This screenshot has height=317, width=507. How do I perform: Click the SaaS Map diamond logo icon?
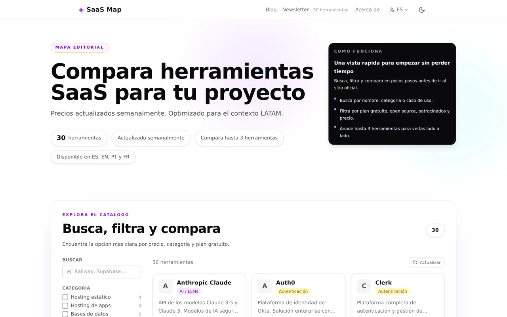click(81, 10)
